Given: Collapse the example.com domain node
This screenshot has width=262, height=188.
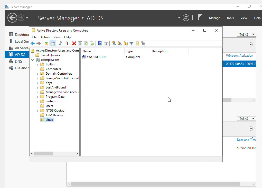Looking at the screenshot, I should [33, 60].
